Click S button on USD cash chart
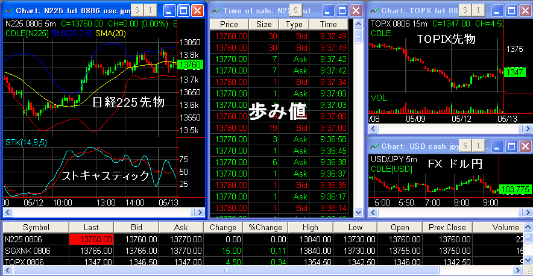This screenshot has width=533, height=276. [464, 146]
